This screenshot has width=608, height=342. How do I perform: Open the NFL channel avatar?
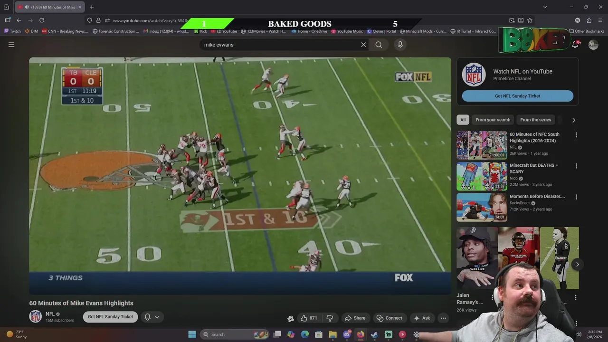(x=36, y=316)
